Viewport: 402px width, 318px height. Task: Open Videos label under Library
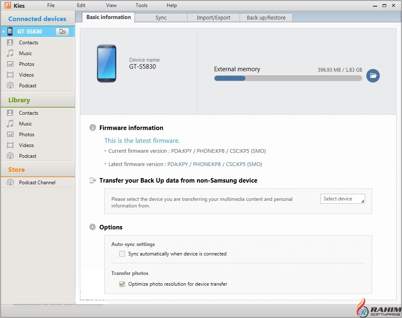(26, 145)
